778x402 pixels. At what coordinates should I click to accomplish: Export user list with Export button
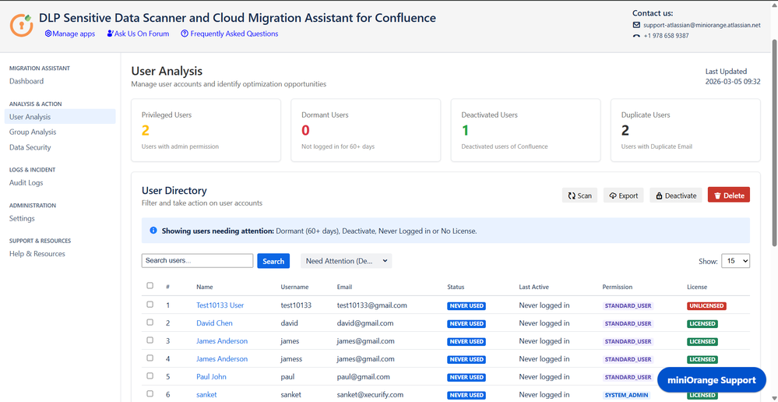(623, 196)
